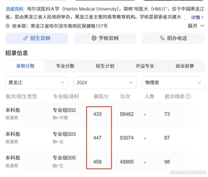The image size is (208, 177).
Task: Click the 批次/招生类型 column header
Action: (x=21, y=96)
